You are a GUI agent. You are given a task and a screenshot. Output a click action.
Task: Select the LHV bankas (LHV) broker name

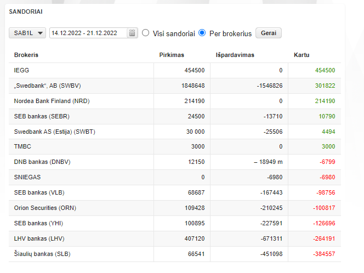(39, 238)
